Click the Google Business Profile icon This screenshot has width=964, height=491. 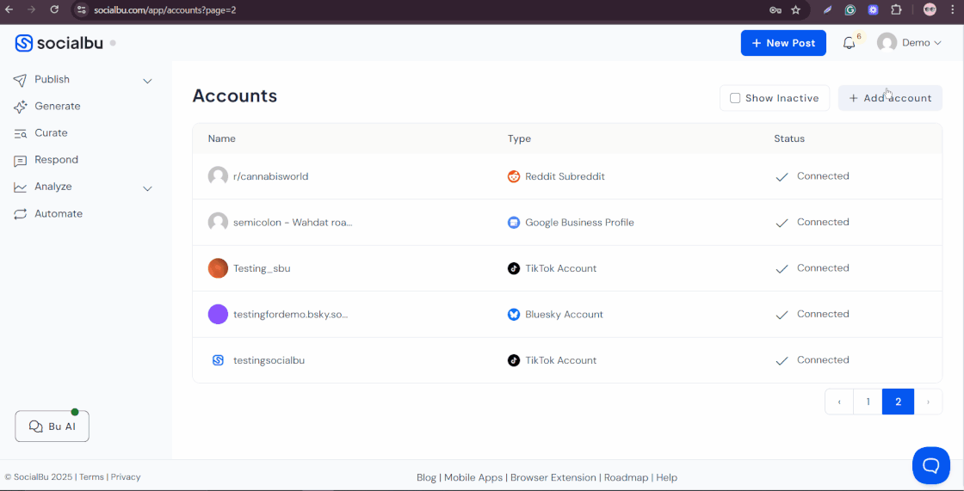pyautogui.click(x=514, y=223)
